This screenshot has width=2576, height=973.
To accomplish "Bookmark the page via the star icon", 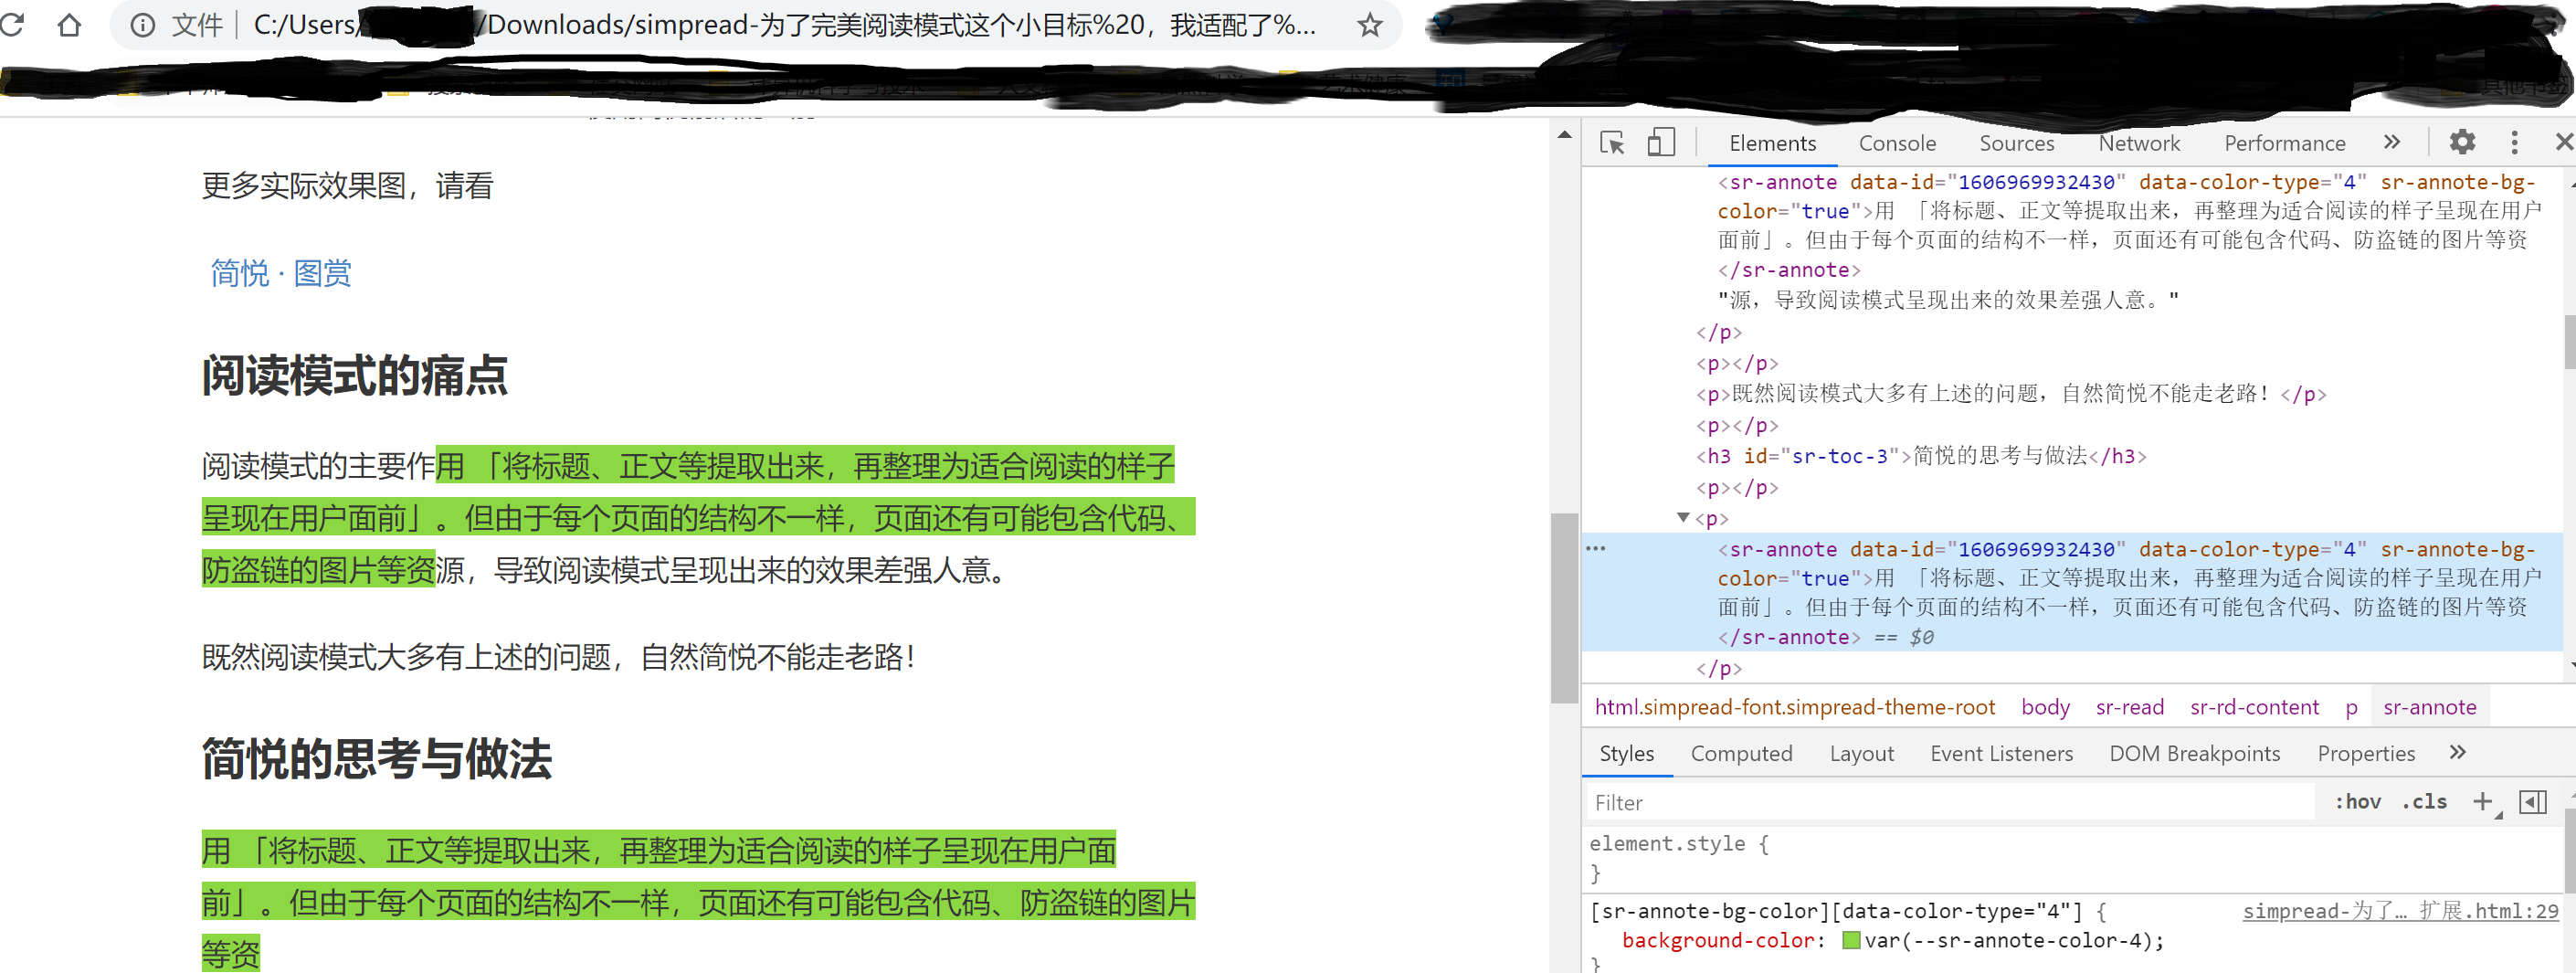I will click(x=1368, y=25).
